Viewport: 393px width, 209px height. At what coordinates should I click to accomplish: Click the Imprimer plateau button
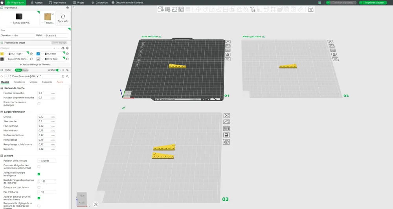pos(373,2)
